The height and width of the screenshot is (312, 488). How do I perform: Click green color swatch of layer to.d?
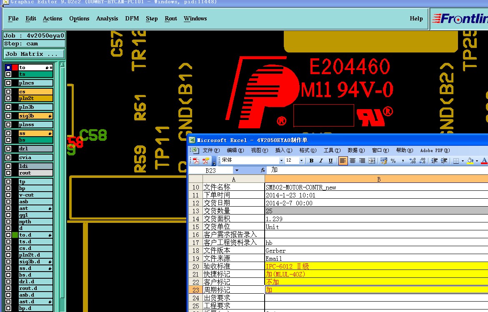pyautogui.click(x=15, y=235)
